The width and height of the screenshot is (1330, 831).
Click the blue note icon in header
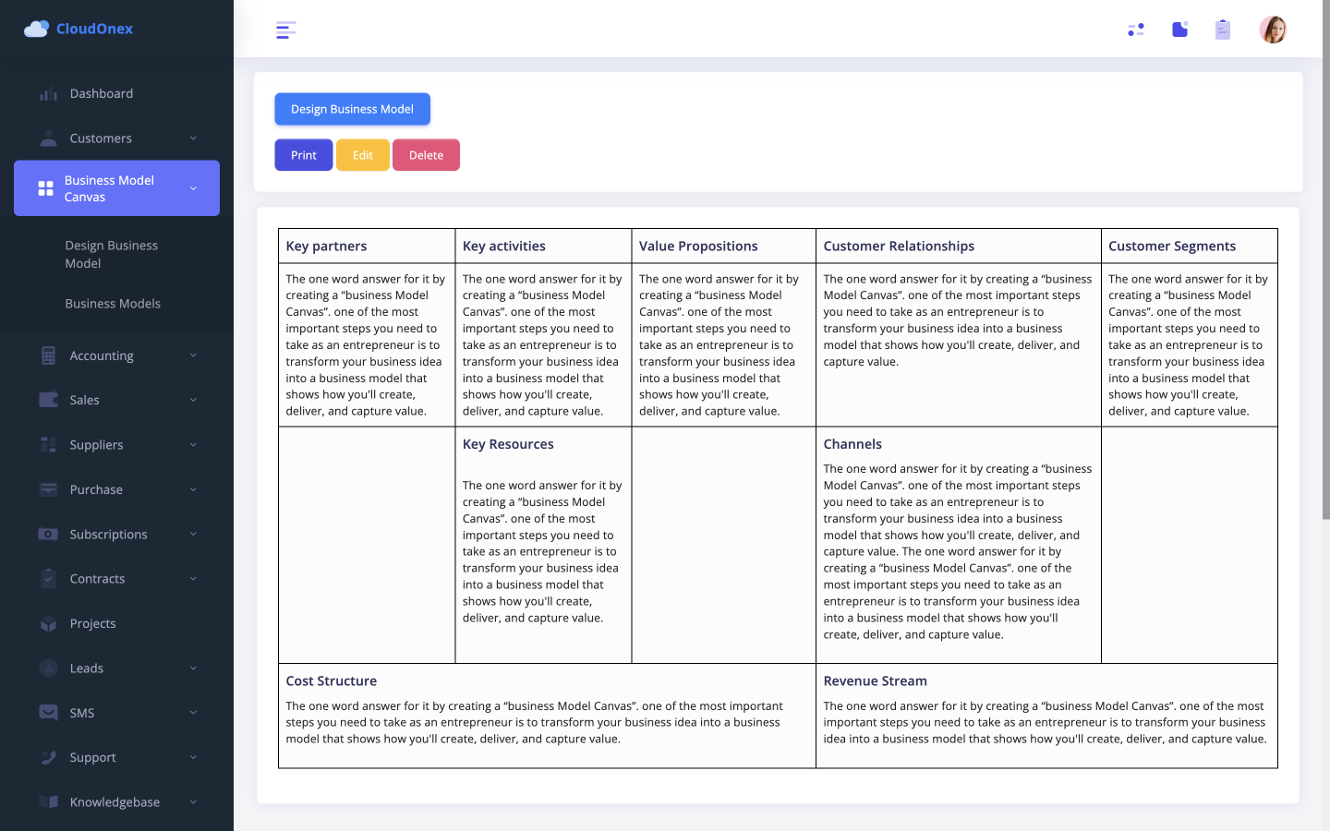tap(1179, 30)
